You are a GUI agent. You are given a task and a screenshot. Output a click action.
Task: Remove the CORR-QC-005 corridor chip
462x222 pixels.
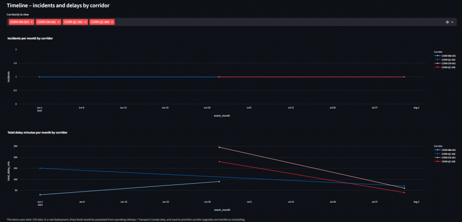click(112, 22)
